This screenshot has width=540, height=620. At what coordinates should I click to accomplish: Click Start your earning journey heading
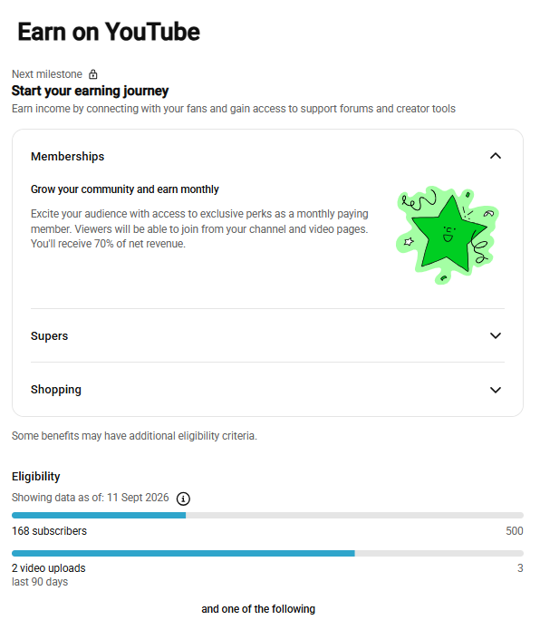tap(90, 91)
